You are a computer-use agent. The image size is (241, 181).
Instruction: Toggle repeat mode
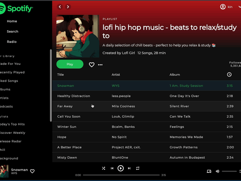tap(138, 169)
